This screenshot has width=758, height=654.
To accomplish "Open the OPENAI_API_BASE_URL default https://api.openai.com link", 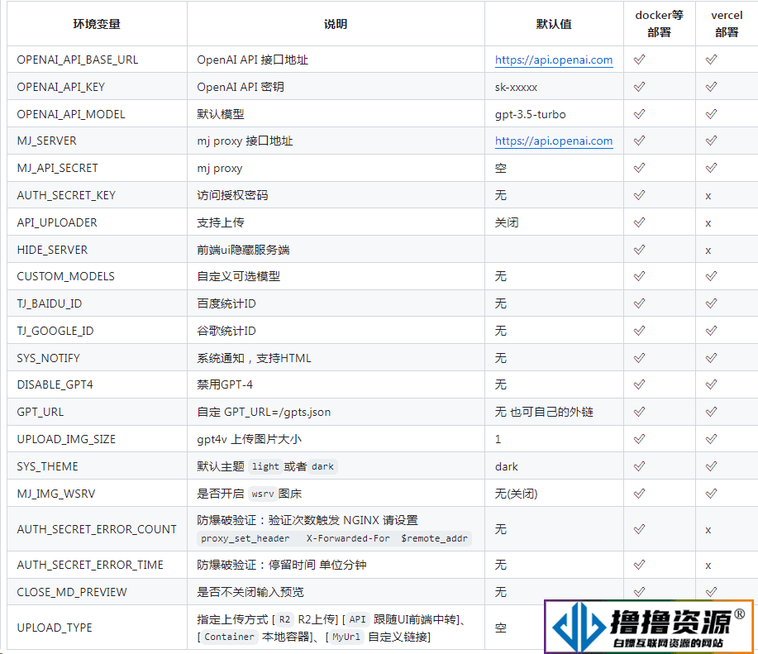I will 554,60.
